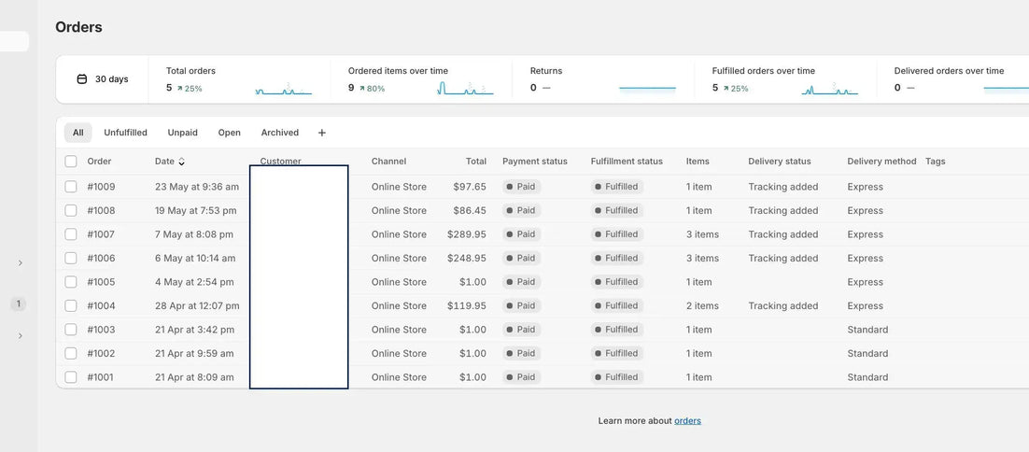Open the Ordered items over time card
Viewport: 1029px width, 452px height.
click(x=420, y=79)
